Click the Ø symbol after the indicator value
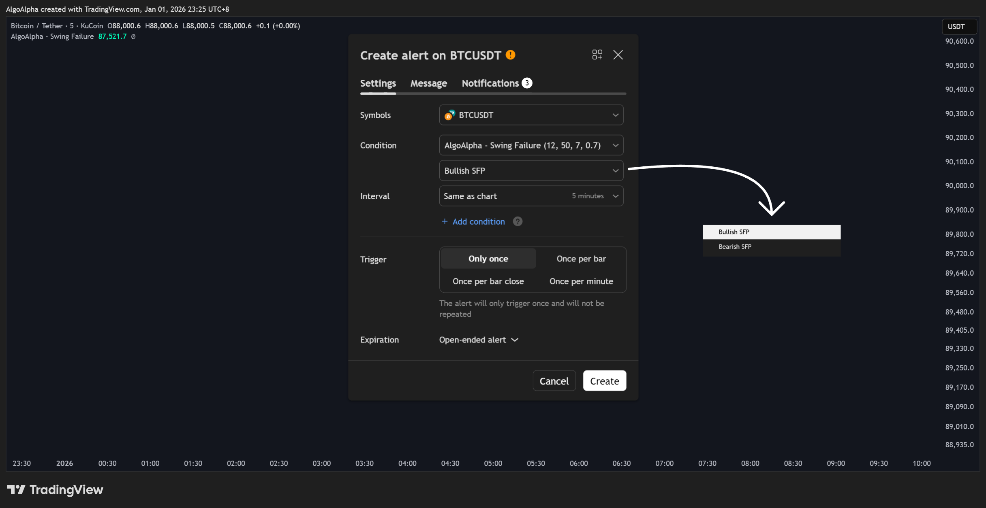 [x=133, y=36]
